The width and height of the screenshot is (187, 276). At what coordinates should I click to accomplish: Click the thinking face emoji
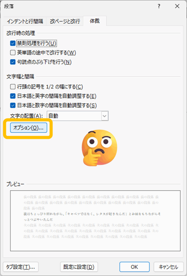pyautogui.click(x=99, y=148)
